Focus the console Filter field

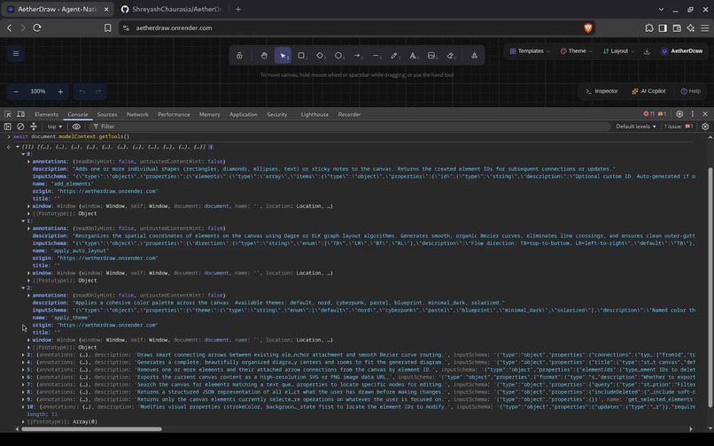tap(350, 127)
